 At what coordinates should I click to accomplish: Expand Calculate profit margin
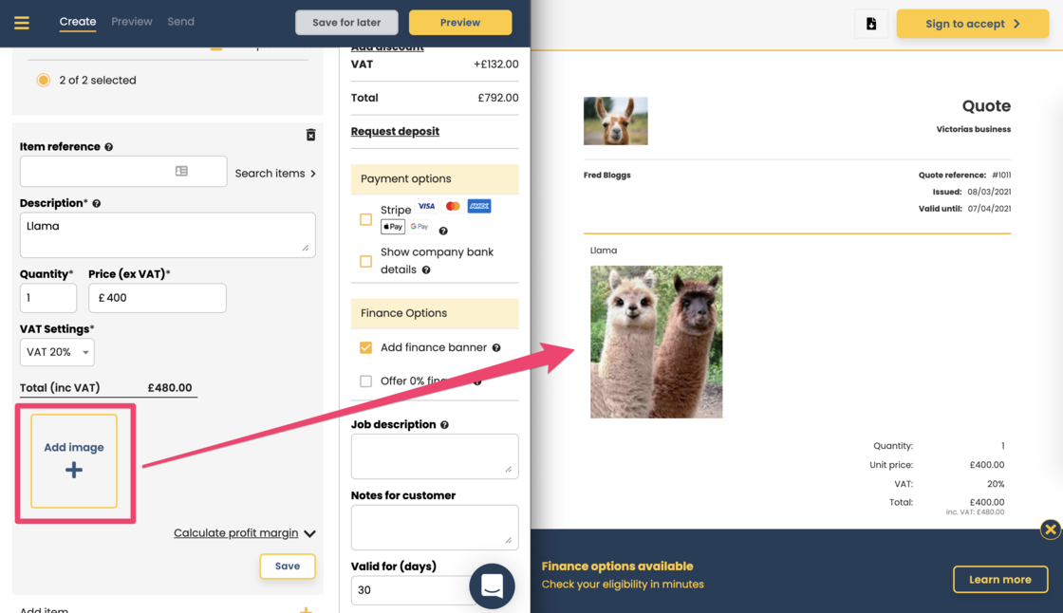click(x=244, y=533)
